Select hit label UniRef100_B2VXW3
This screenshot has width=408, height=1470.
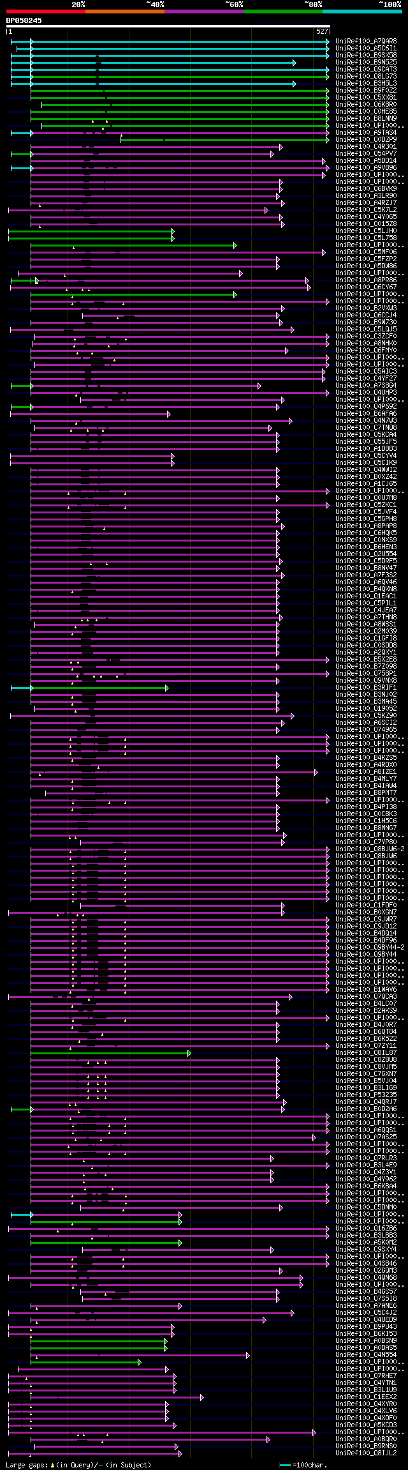click(366, 308)
